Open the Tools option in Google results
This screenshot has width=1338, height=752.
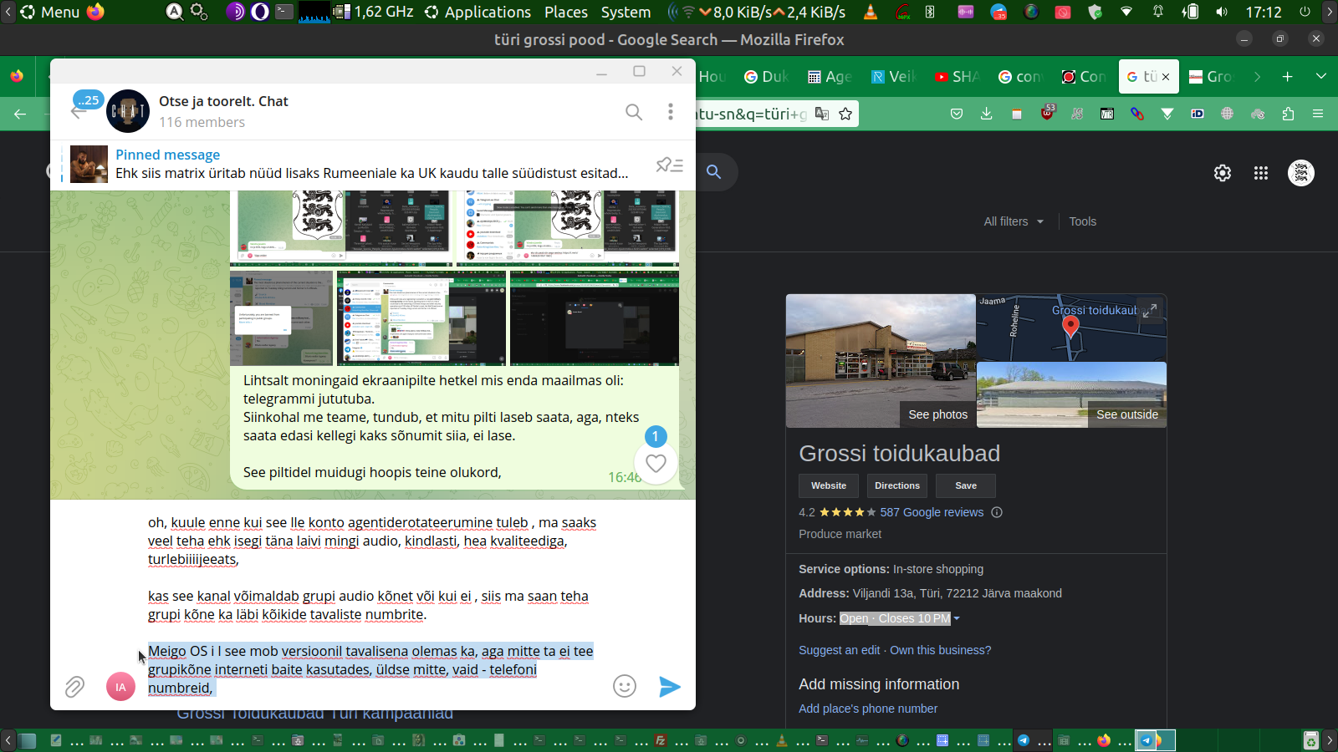click(1082, 221)
